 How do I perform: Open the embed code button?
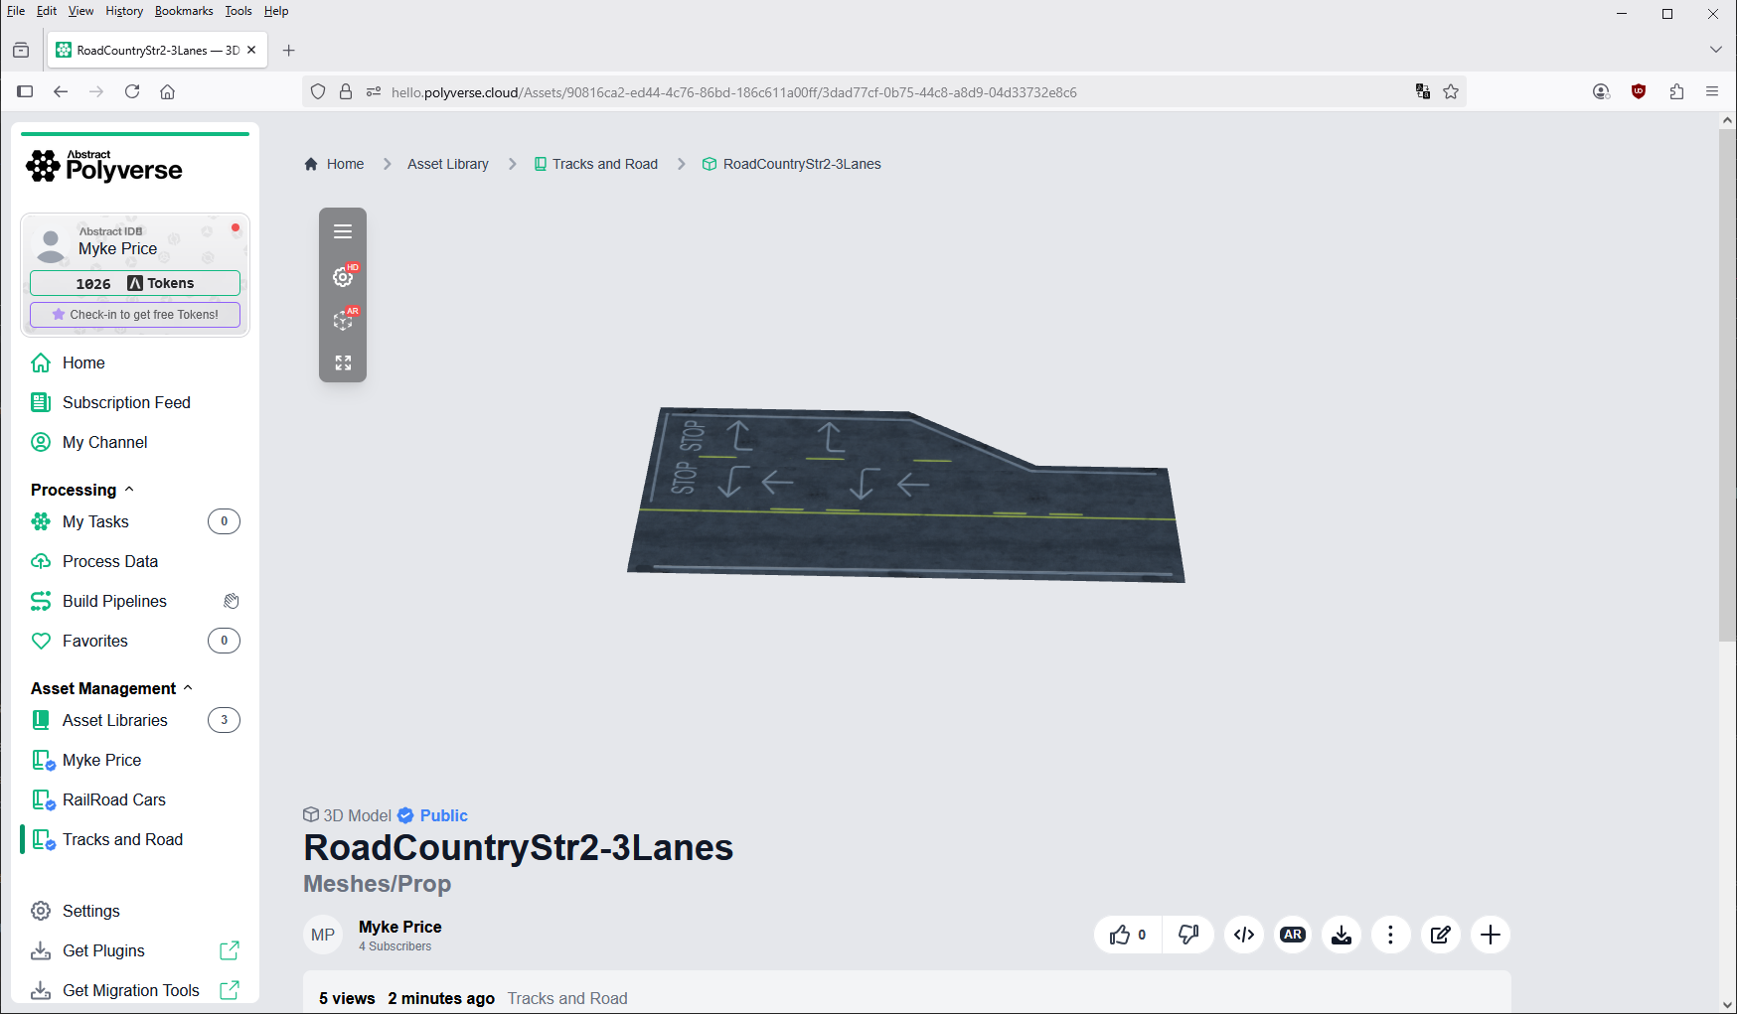click(1244, 935)
